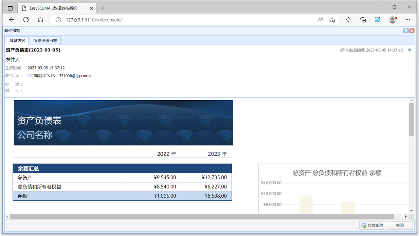Viewport: 419px width, 236px height.
Task: Restore the mail preview panel size
Action: click(x=406, y=30)
